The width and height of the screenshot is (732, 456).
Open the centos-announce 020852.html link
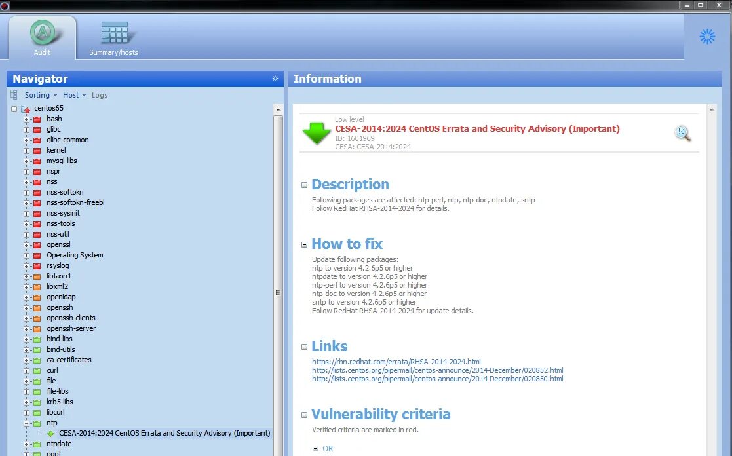[x=437, y=371]
